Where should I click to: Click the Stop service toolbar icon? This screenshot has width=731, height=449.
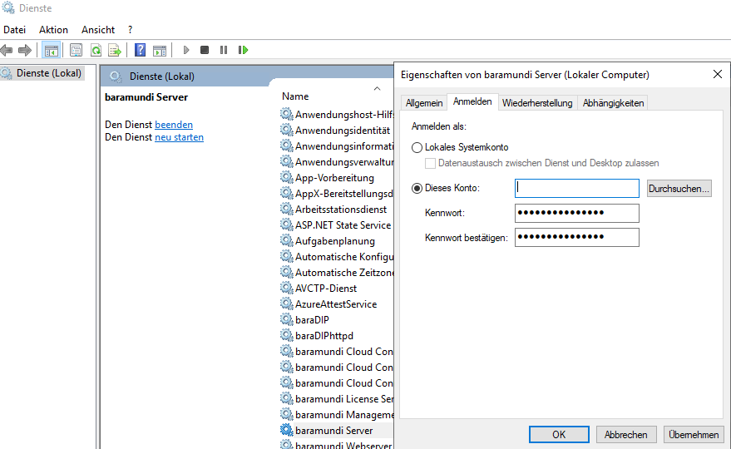pos(205,51)
